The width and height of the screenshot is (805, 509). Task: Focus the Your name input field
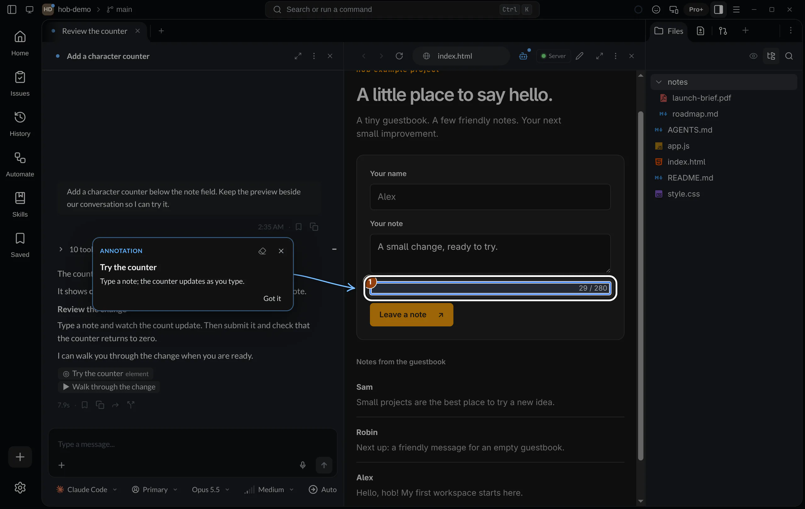[x=490, y=197]
